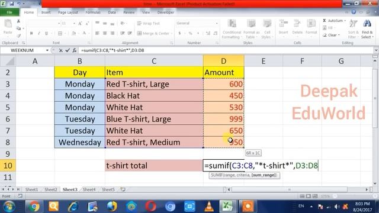The image size is (379, 213).
Task: Toggle Align Text Right
Action: [112, 33]
